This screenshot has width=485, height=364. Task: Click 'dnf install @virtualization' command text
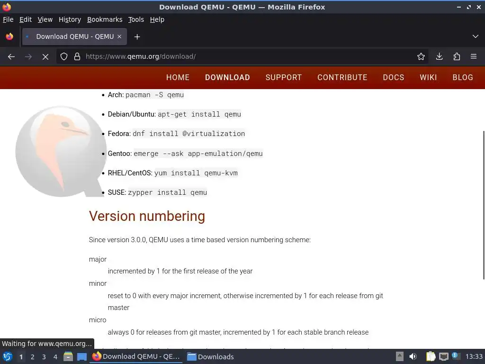click(x=189, y=134)
